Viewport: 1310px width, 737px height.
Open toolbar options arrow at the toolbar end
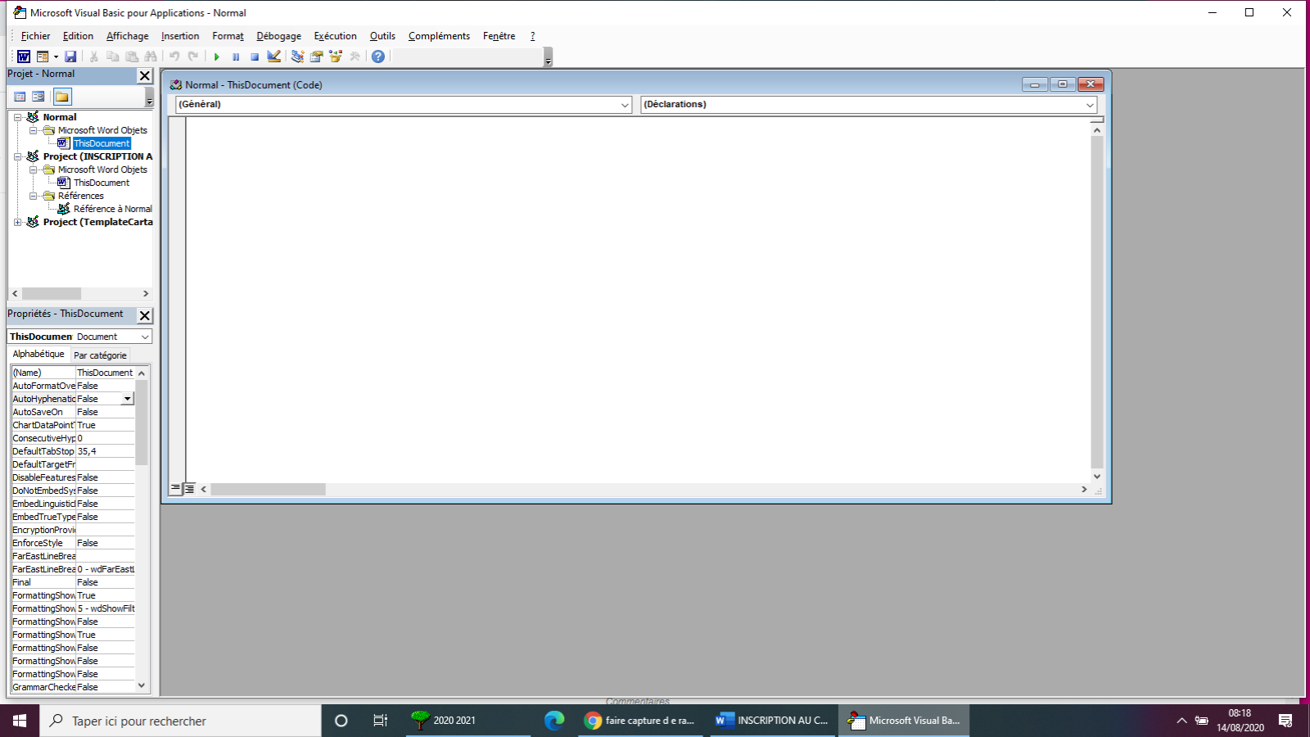[549, 57]
